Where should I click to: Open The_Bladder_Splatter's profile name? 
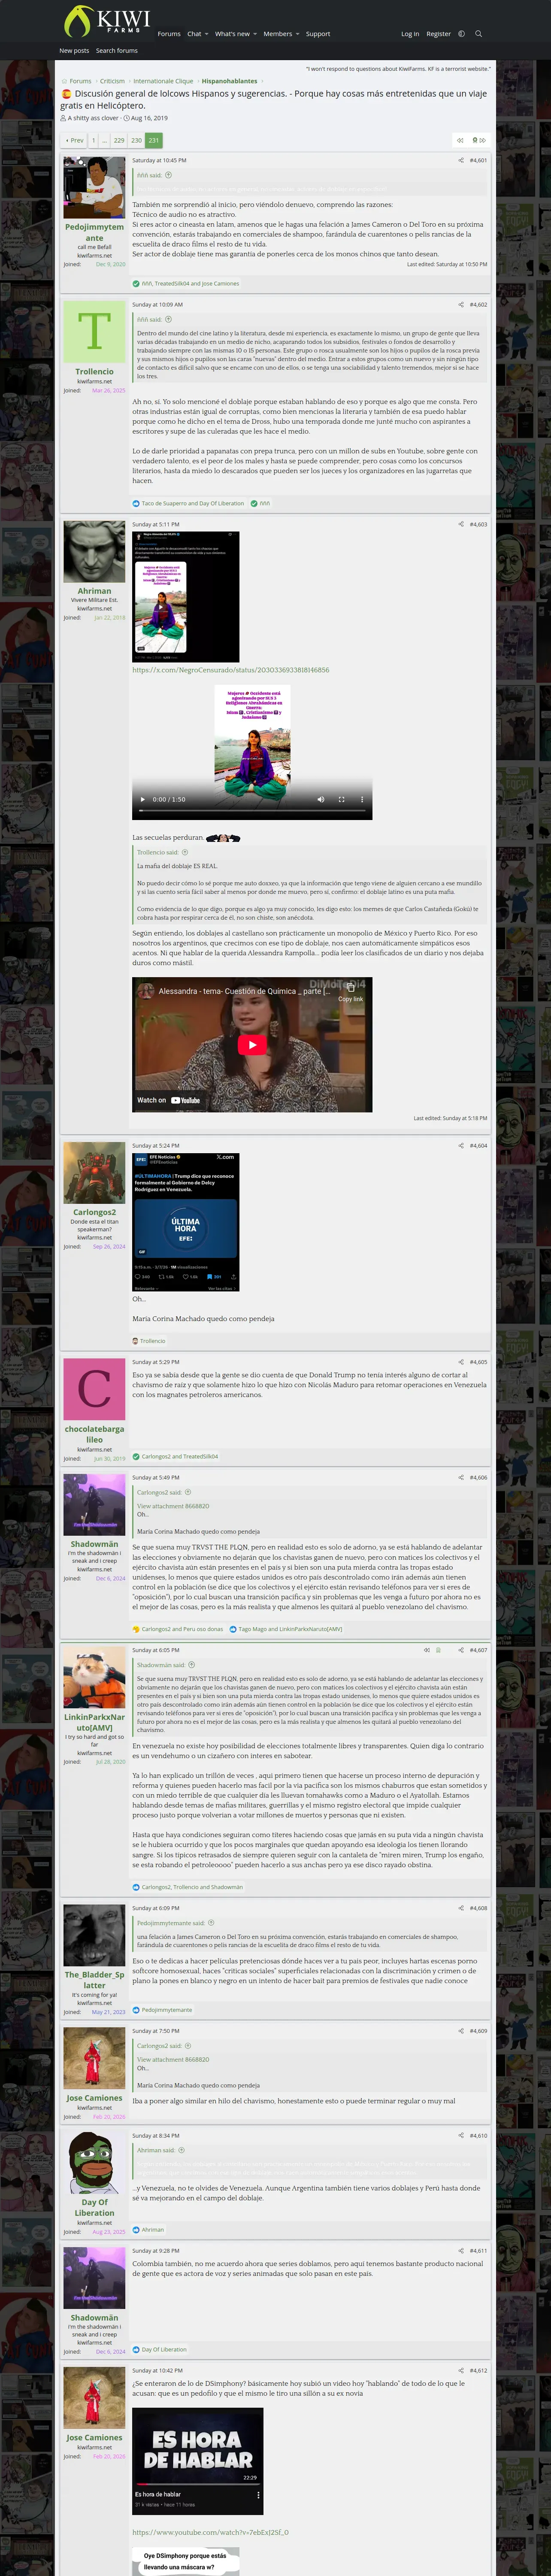click(94, 1980)
